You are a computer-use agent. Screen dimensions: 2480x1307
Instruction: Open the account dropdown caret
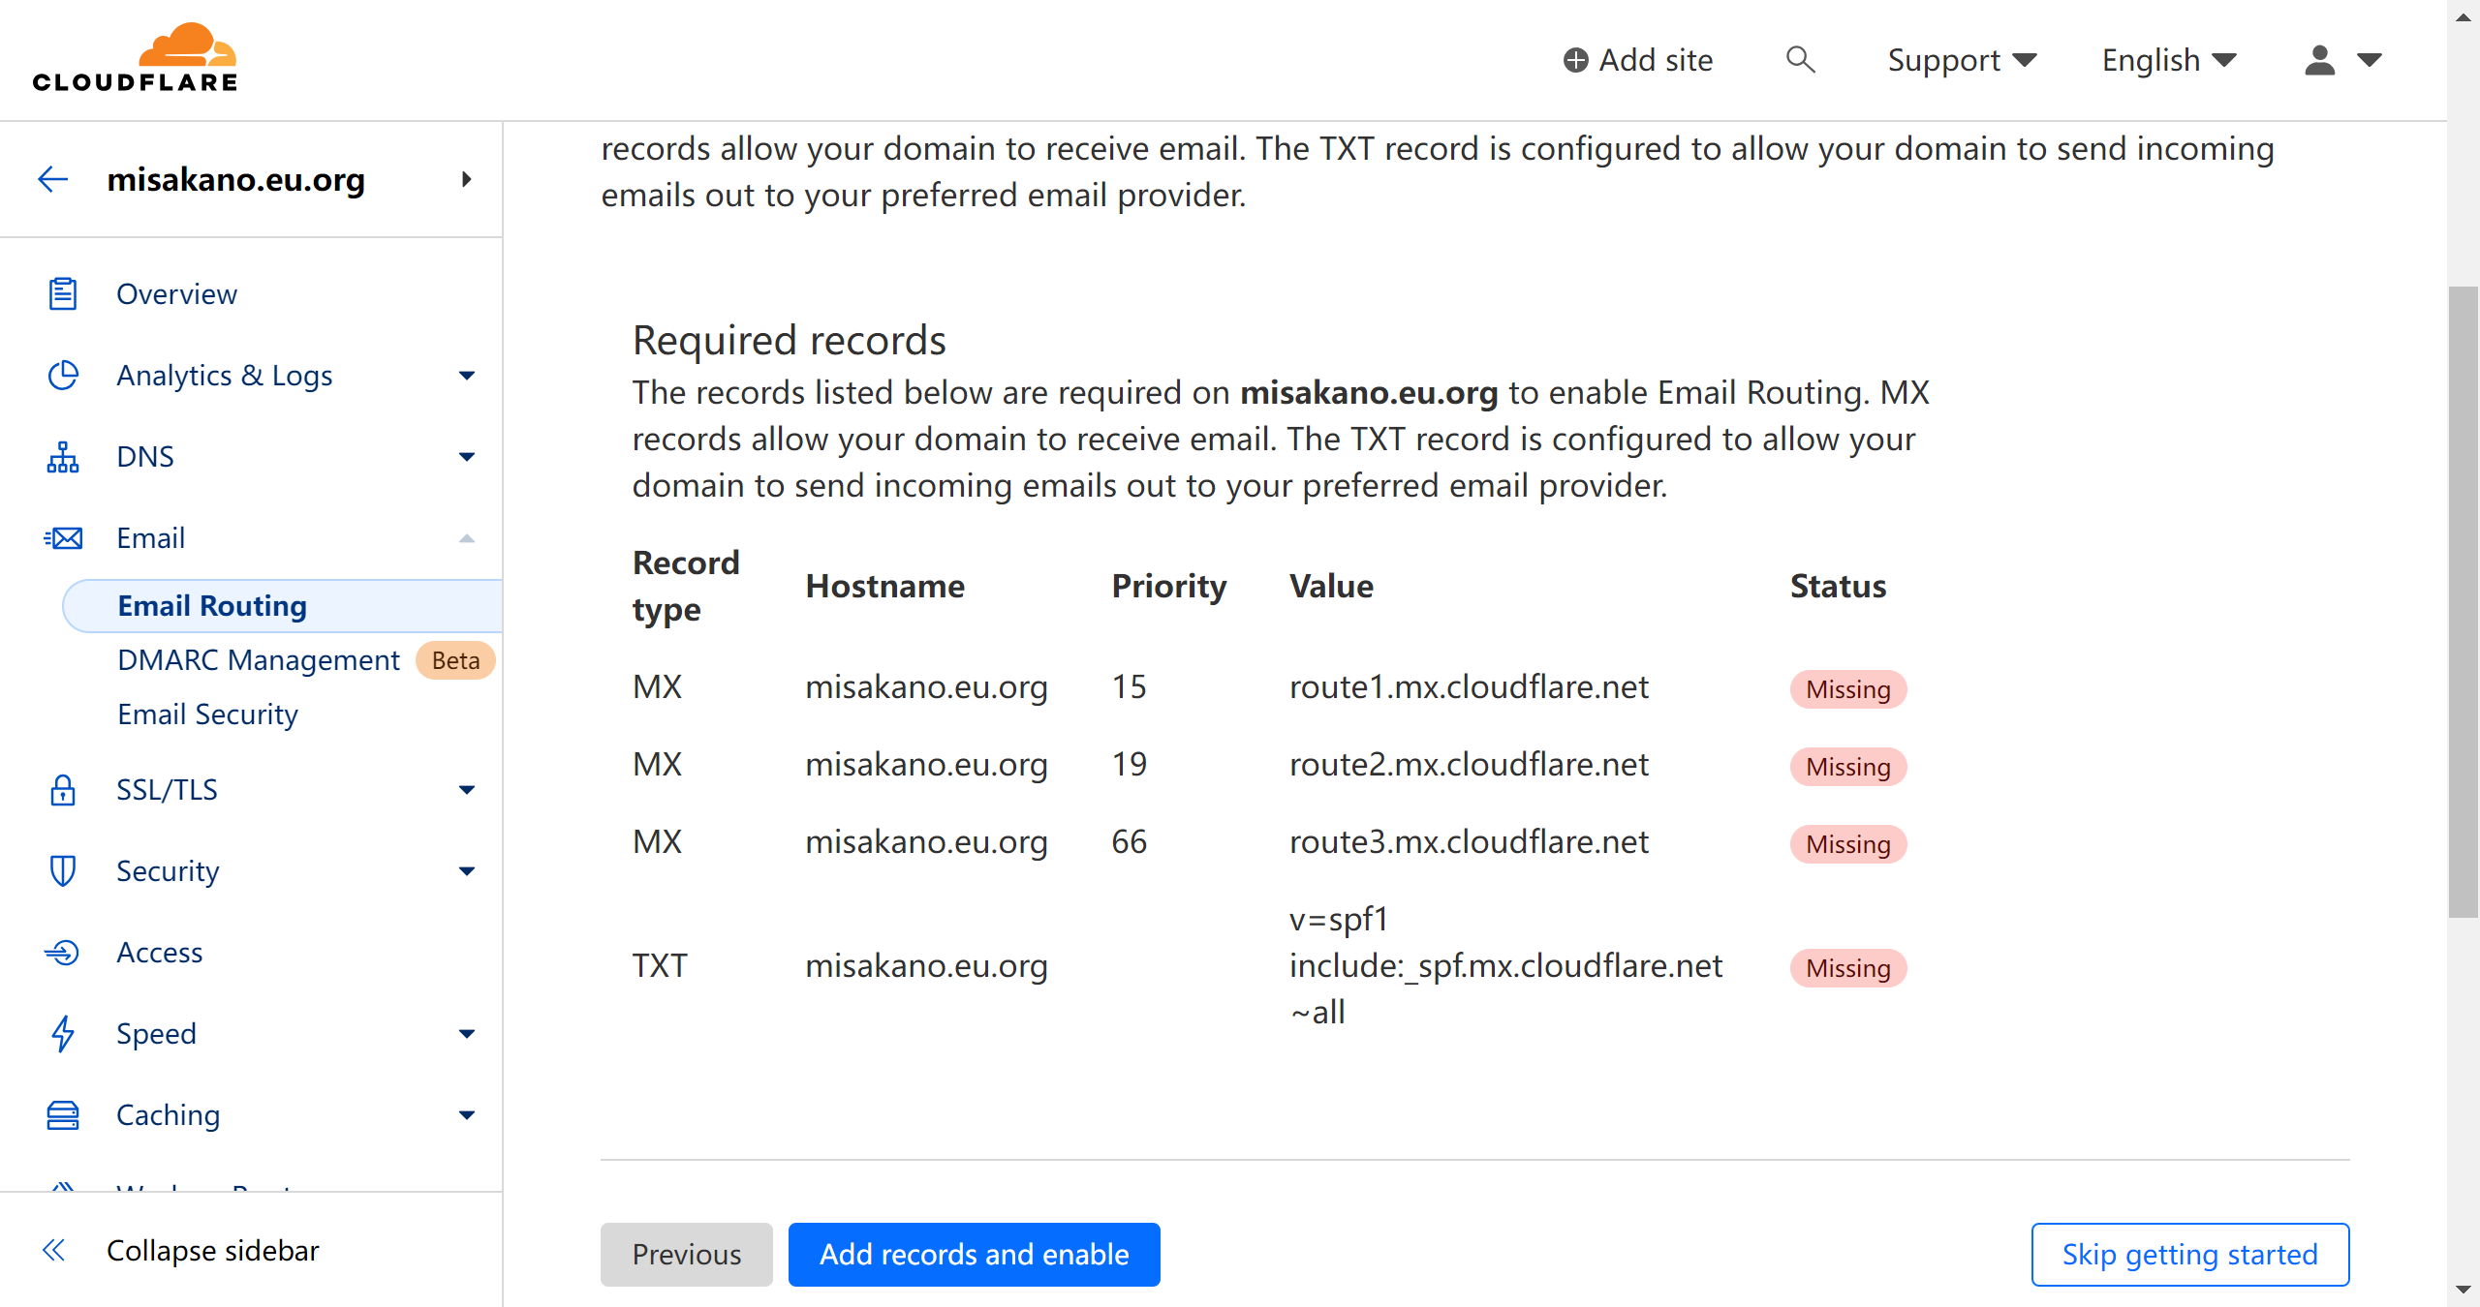coord(2370,60)
